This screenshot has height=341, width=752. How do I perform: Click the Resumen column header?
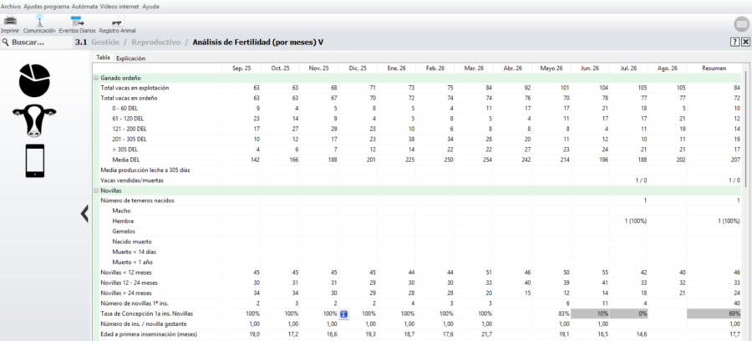click(x=714, y=68)
